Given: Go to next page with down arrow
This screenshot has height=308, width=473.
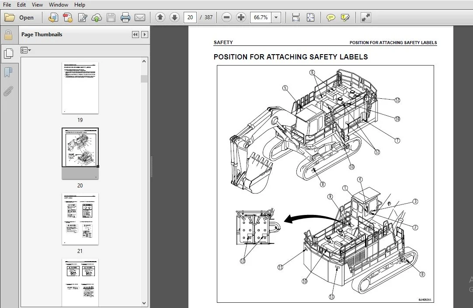Looking at the screenshot, I should 174,17.
